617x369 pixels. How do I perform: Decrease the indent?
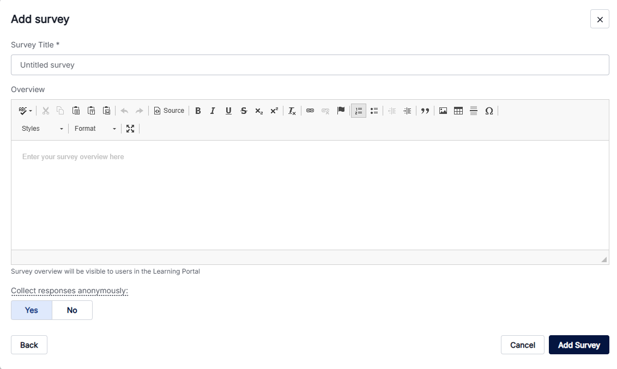tap(392, 111)
